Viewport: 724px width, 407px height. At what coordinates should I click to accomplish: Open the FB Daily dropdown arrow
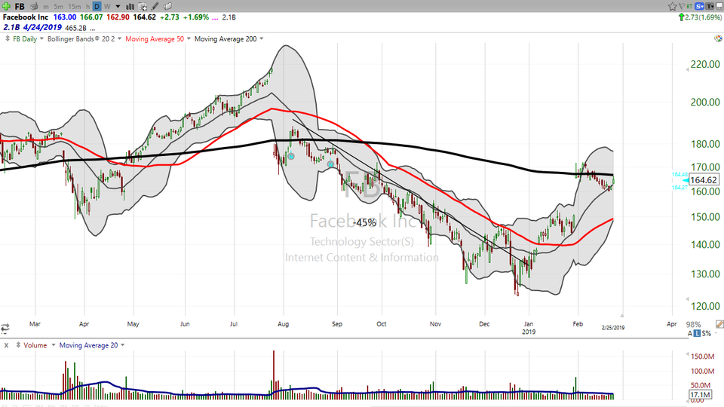click(41, 38)
